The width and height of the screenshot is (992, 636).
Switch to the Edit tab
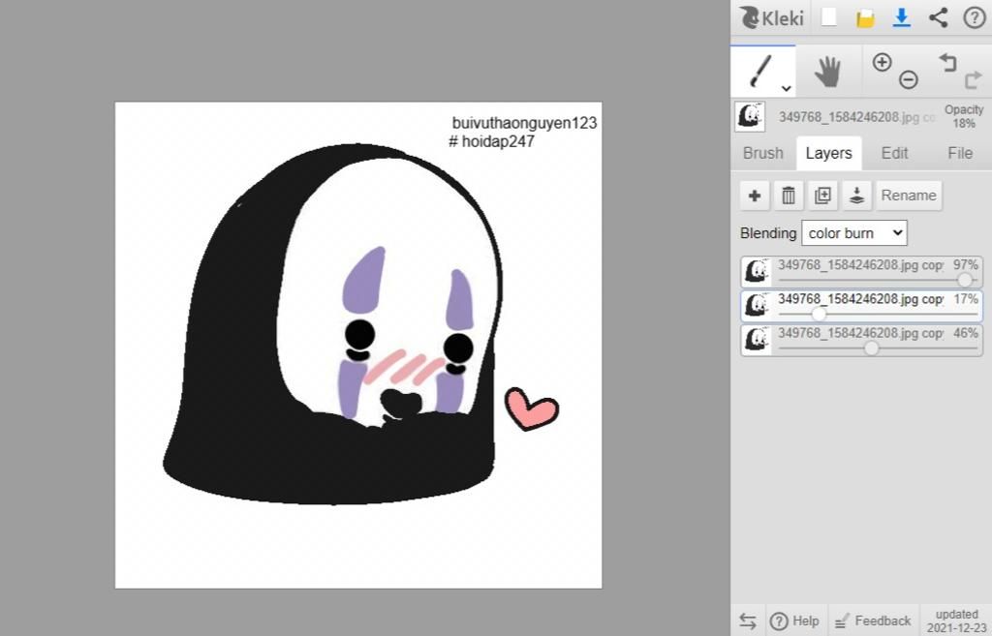point(894,153)
